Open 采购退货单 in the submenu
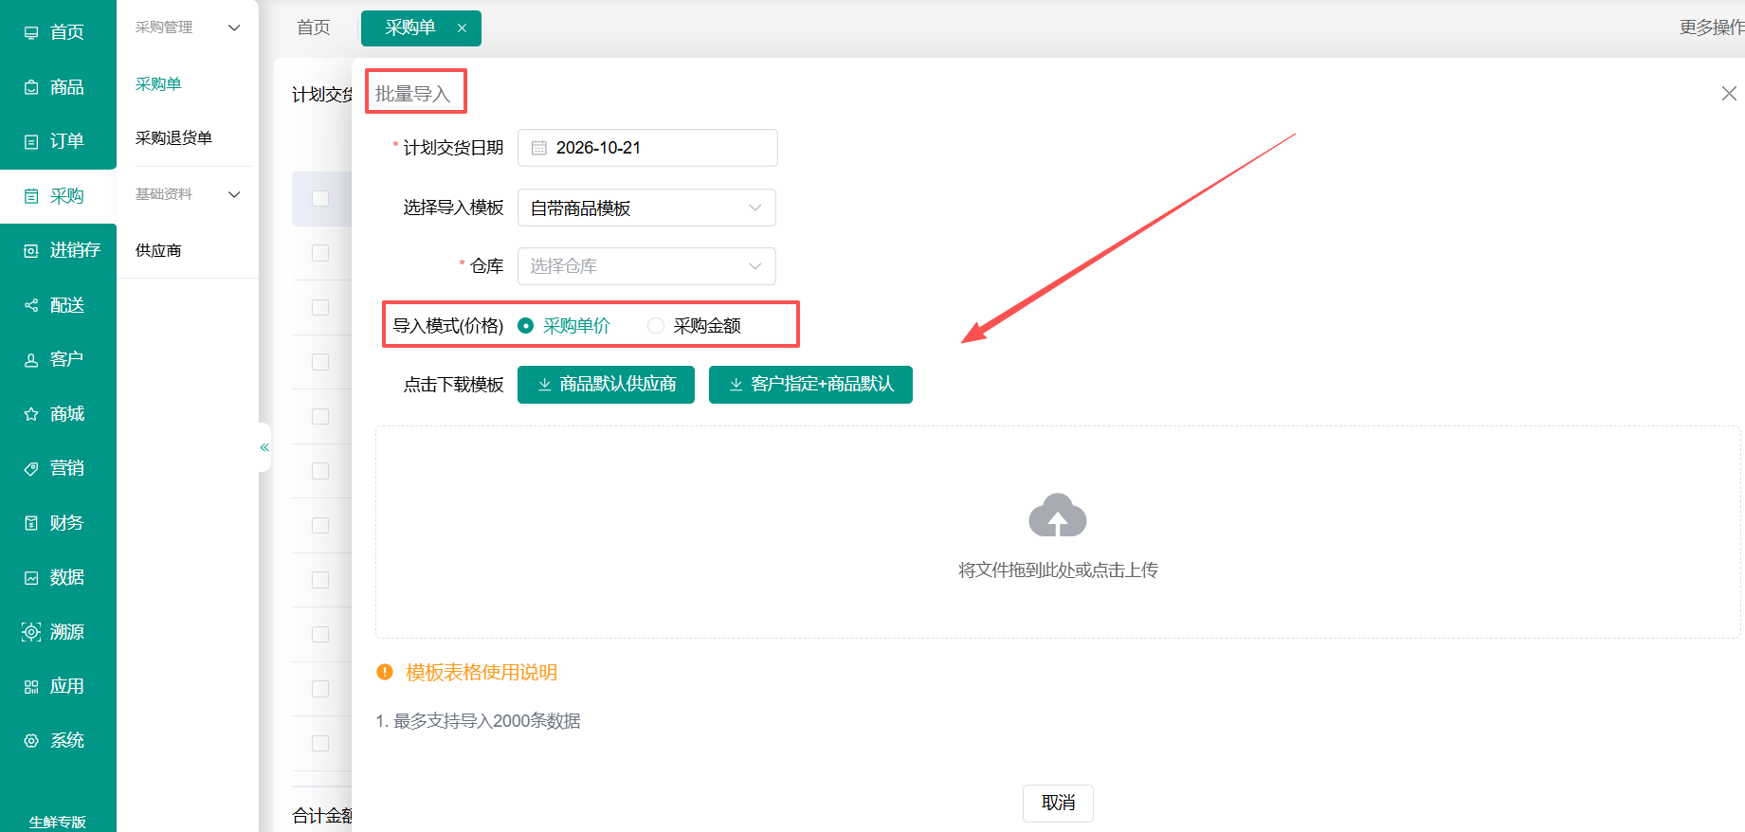 (x=173, y=138)
